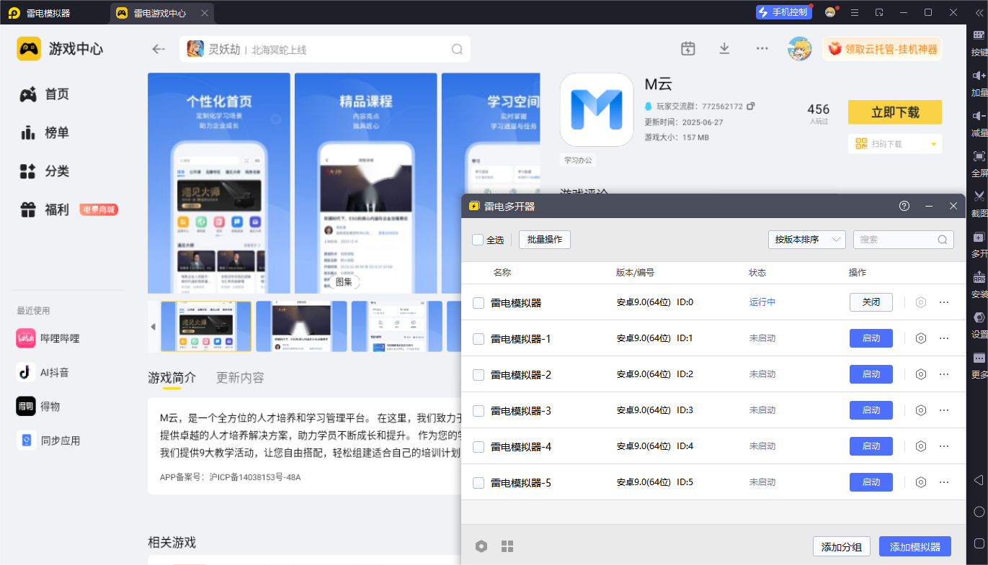988x565 pixels.
Task: Click the calendar check-in icon
Action: [688, 48]
